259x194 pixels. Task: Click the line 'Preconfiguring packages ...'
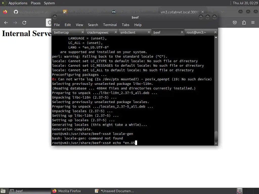pyautogui.click(x=79, y=75)
